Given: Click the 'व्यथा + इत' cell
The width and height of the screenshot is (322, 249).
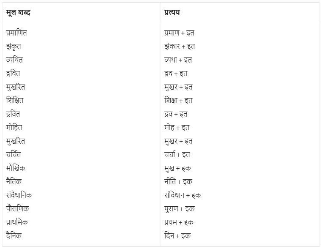Looking at the screenshot, I should pyautogui.click(x=178, y=60).
